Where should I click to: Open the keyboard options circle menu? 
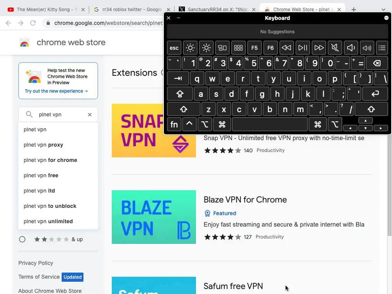(386, 18)
